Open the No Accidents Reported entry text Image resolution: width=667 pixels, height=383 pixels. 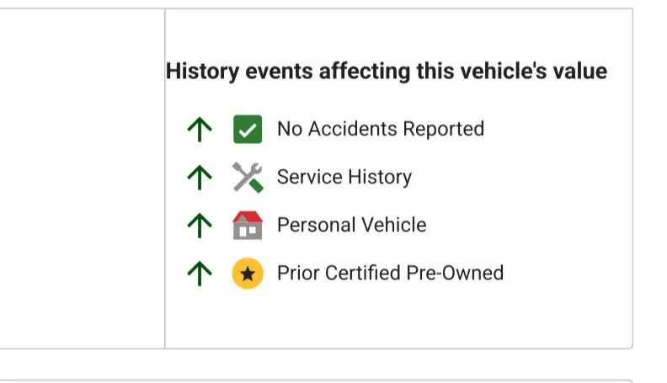[380, 130]
